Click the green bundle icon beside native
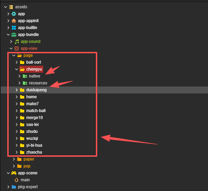208x191 pixels. click(25, 76)
